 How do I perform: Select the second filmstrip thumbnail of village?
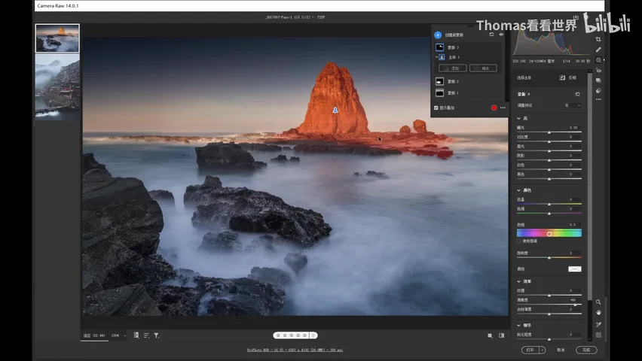(57, 86)
